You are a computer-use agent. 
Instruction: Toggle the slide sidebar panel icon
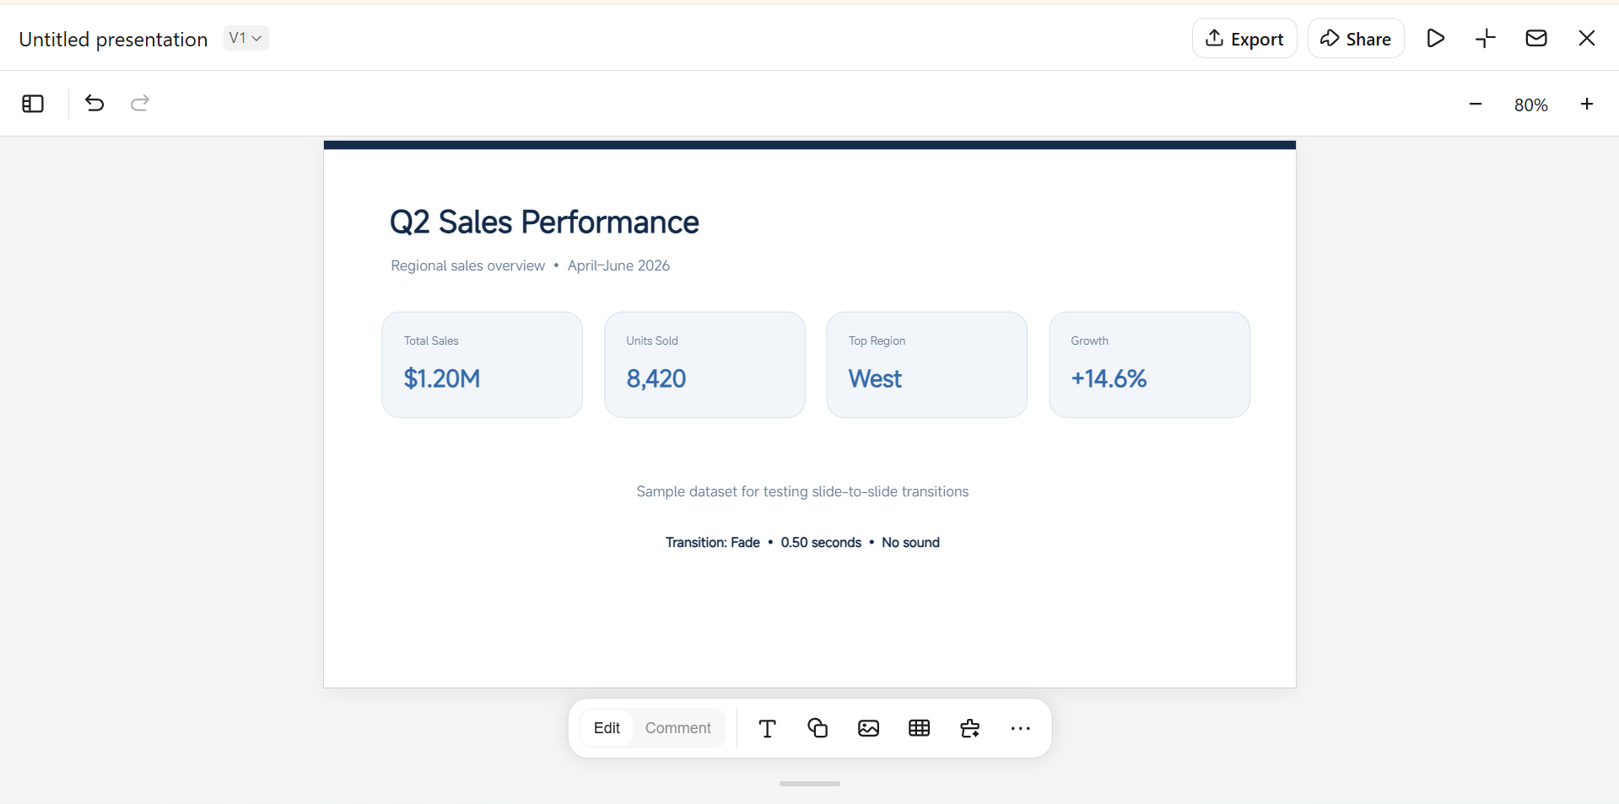click(x=33, y=104)
